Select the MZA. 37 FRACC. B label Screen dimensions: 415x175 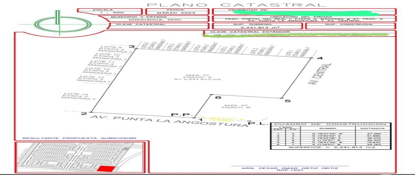tap(237, 106)
